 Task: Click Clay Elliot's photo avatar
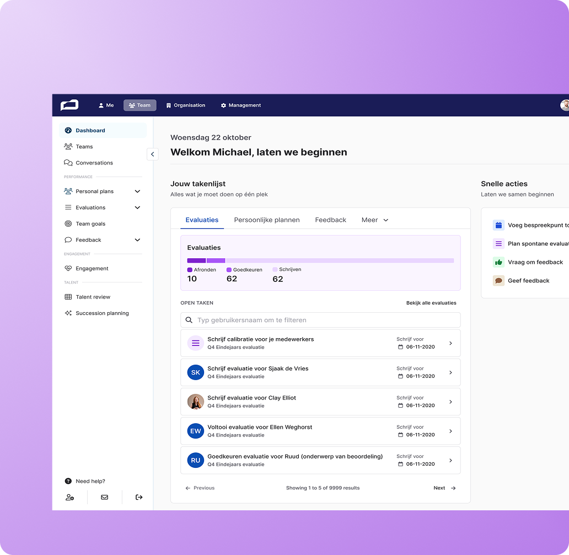196,402
